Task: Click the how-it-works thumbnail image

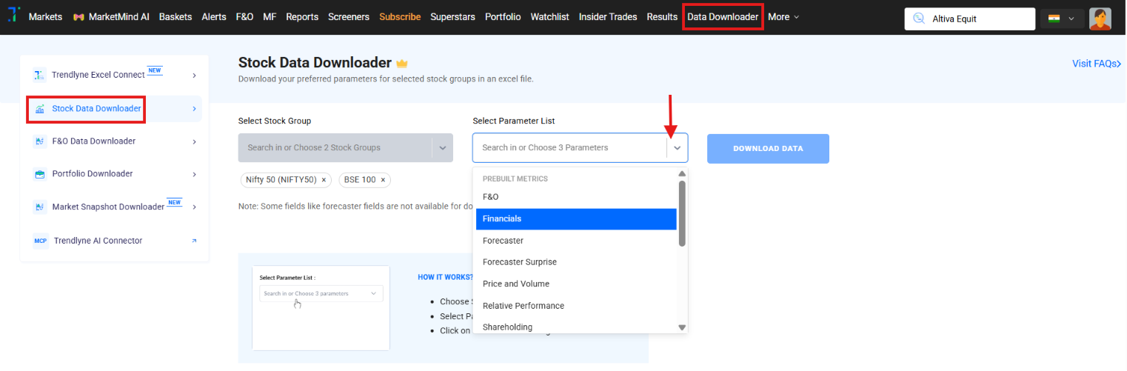Action: point(321,307)
